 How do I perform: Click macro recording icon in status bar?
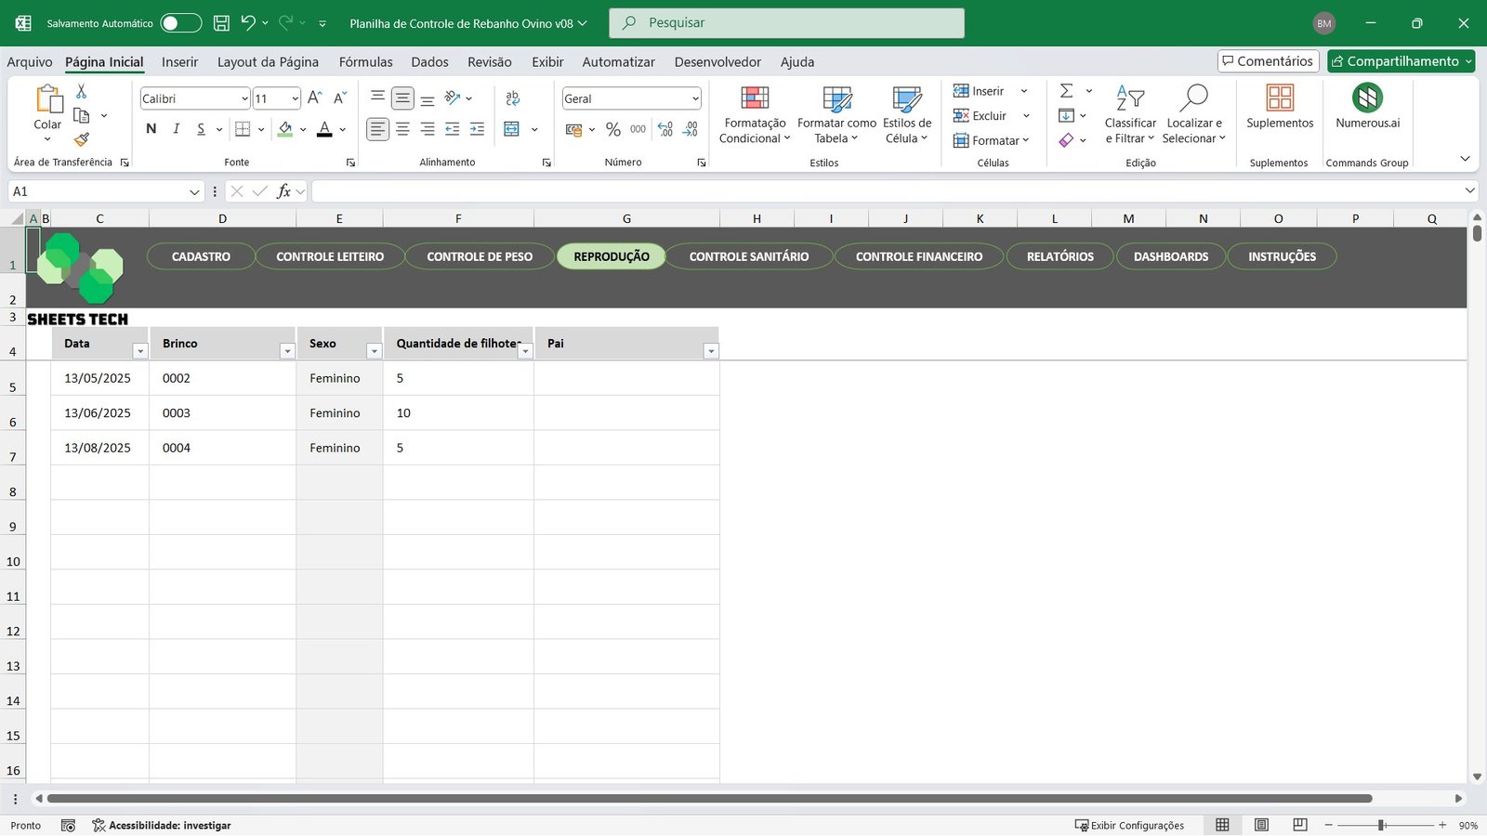(68, 825)
